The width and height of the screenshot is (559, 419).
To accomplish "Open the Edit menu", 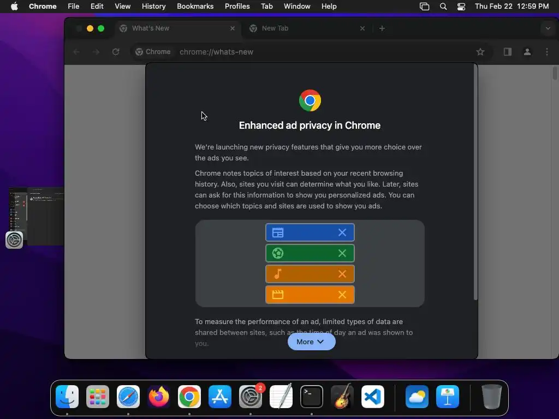I will coord(97,7).
